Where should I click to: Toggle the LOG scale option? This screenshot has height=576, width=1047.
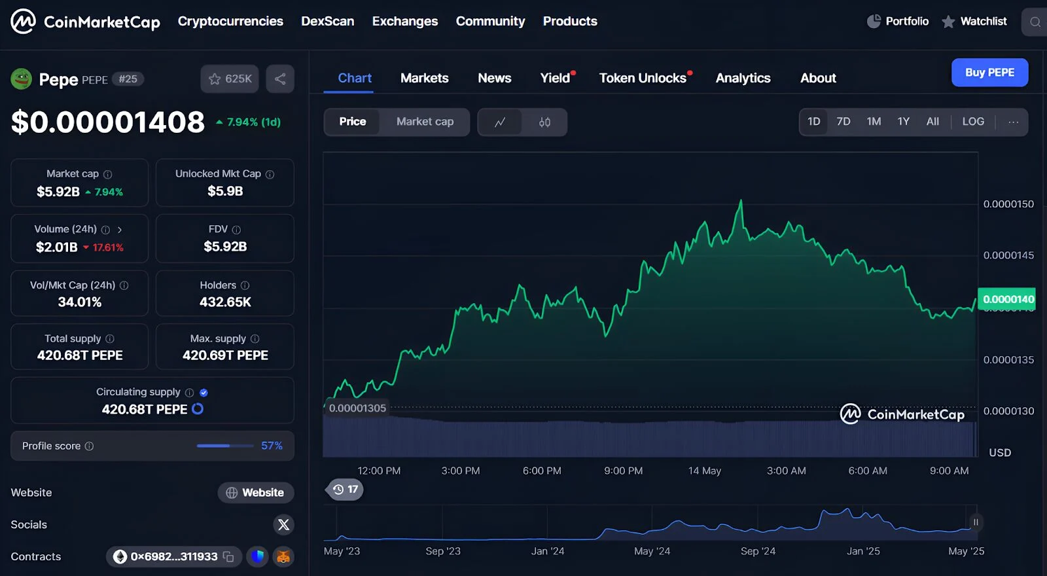[972, 122]
